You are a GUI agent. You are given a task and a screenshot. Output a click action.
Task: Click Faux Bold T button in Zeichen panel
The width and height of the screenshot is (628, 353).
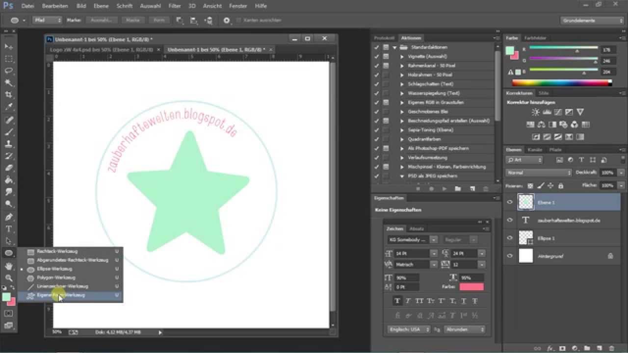397,301
